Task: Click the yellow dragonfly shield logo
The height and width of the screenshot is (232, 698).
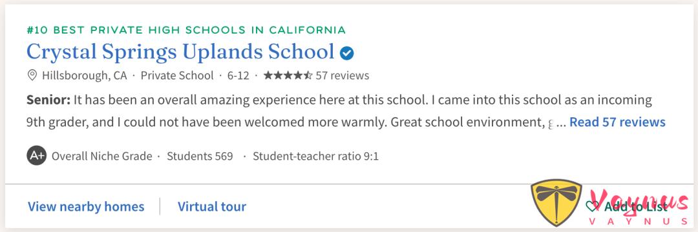Action: 556,203
